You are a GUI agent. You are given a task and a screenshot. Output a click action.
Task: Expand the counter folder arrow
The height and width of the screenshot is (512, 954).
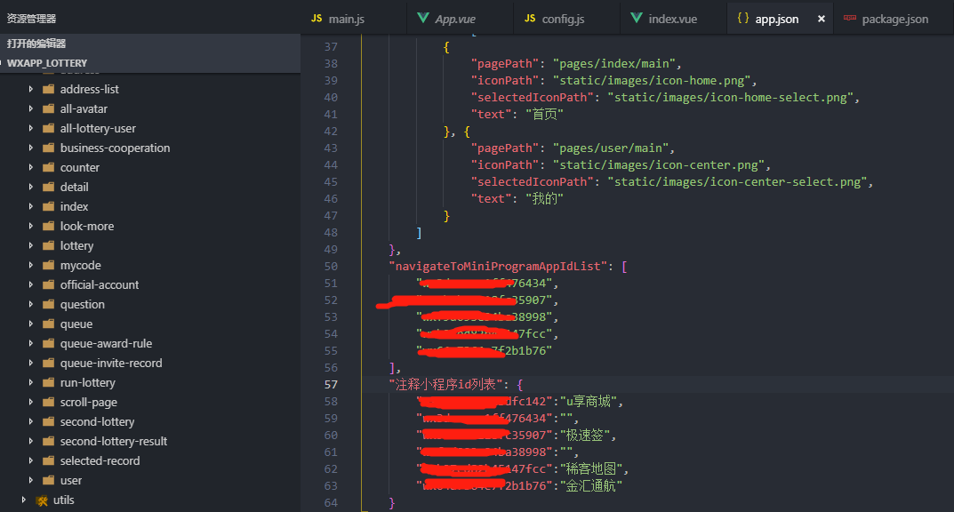(31, 167)
